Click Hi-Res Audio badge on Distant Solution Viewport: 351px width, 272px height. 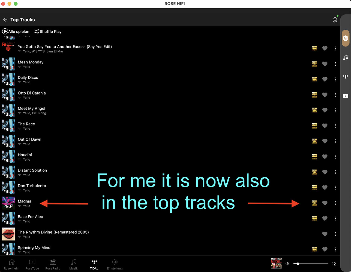(314, 172)
